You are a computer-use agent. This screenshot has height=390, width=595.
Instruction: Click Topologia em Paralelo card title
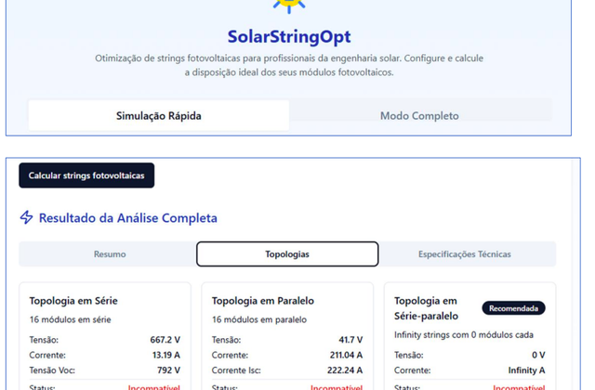263,301
